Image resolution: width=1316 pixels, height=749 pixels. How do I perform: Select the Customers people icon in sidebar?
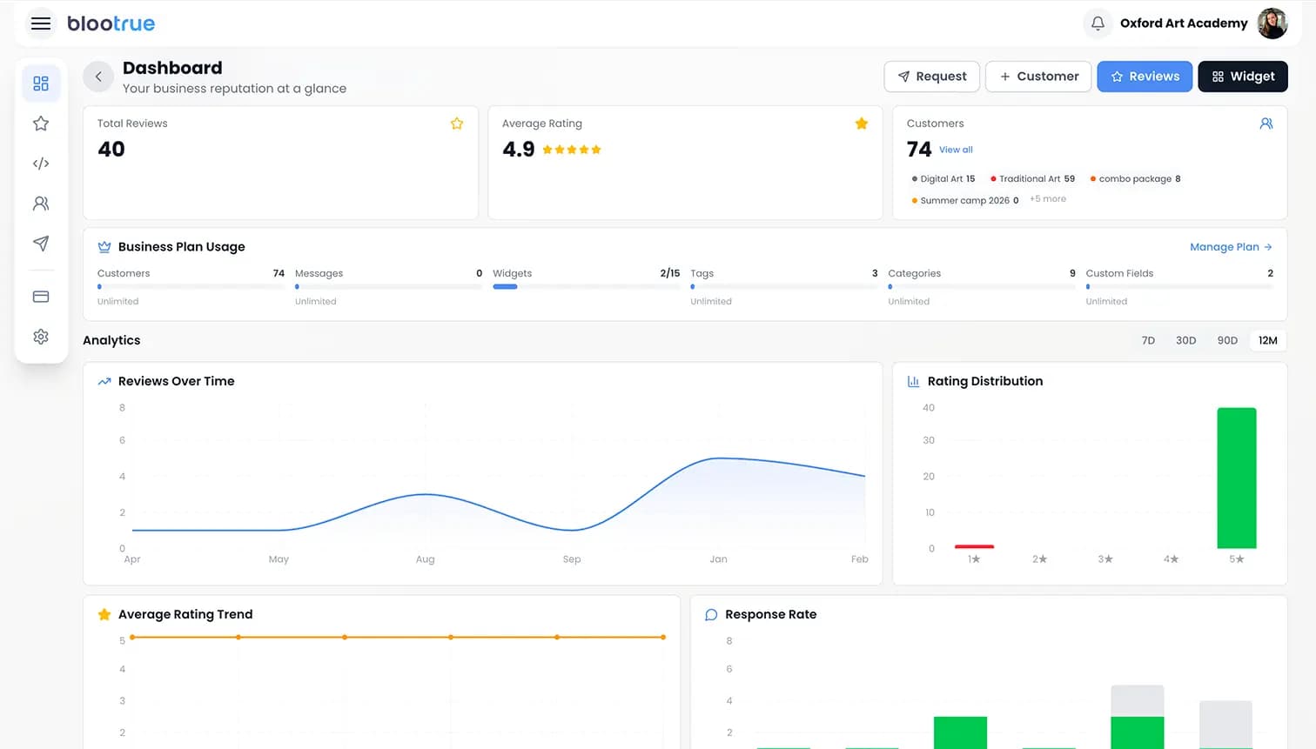(40, 203)
